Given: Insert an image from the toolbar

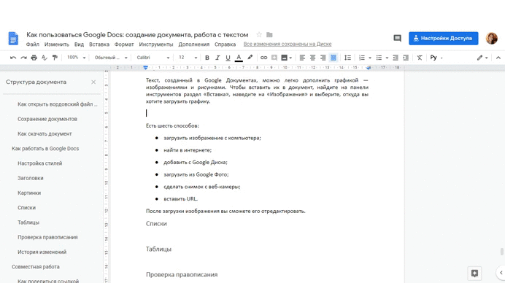Looking at the screenshot, I should coord(284,58).
